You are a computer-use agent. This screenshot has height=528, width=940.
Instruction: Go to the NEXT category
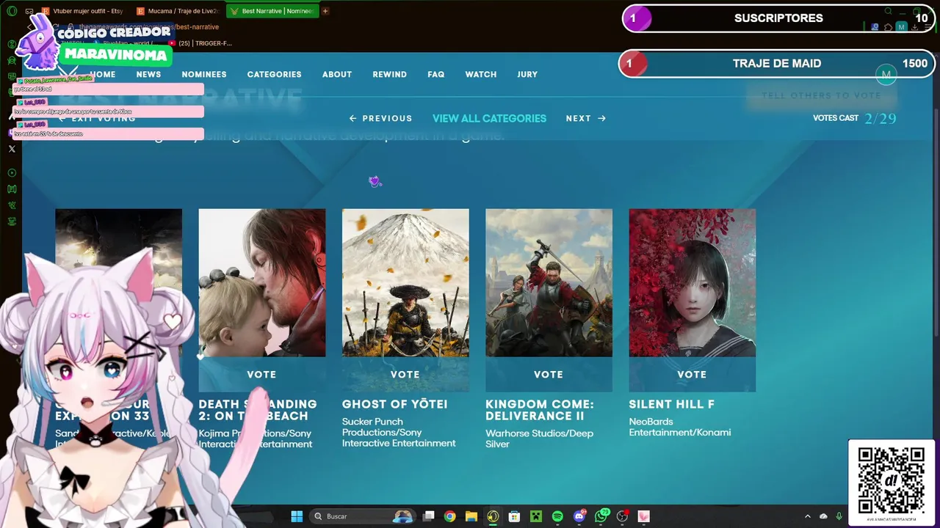tap(586, 118)
